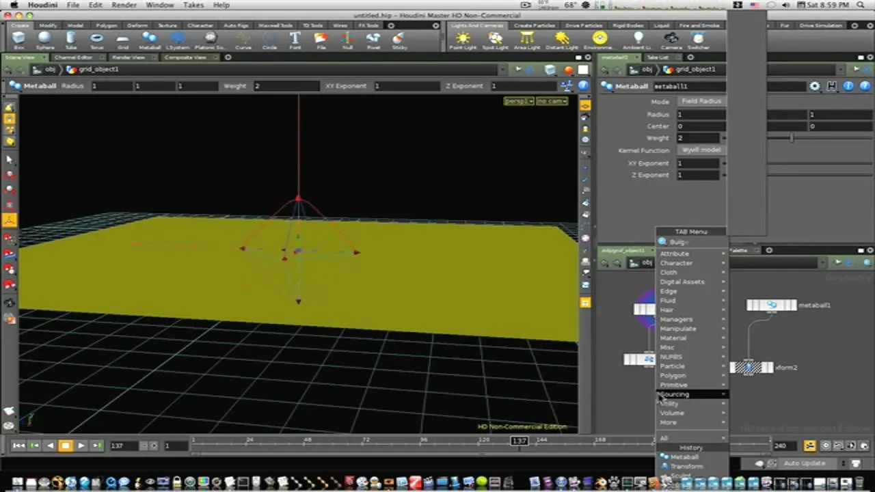Expand the All submenu
875x492 pixels.
click(691, 438)
